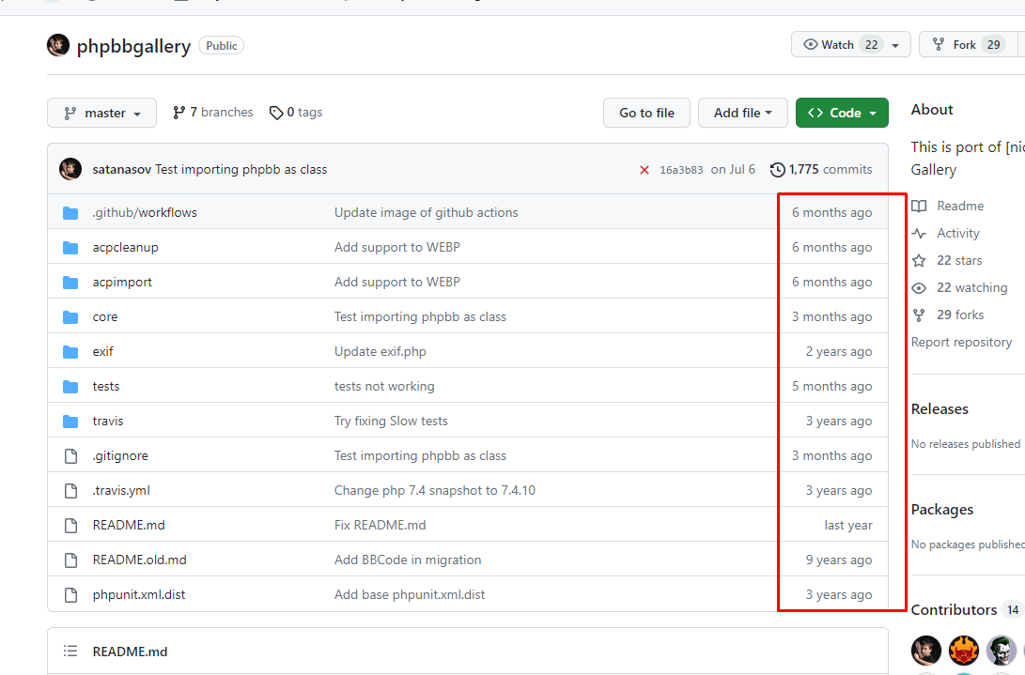The height and width of the screenshot is (675, 1025).
Task: Click the .gitignore file icon
Action: point(70,455)
